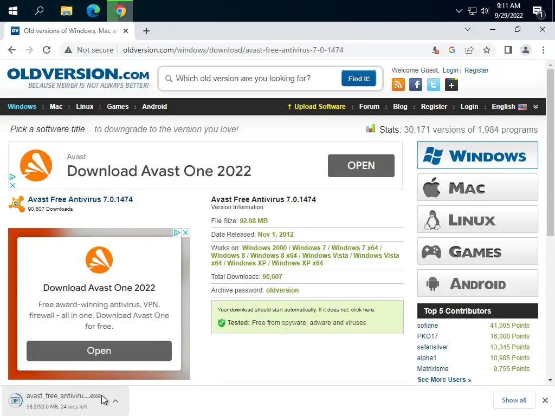Close the downloads bar
The height and width of the screenshot is (416, 555).
pyautogui.click(x=545, y=400)
